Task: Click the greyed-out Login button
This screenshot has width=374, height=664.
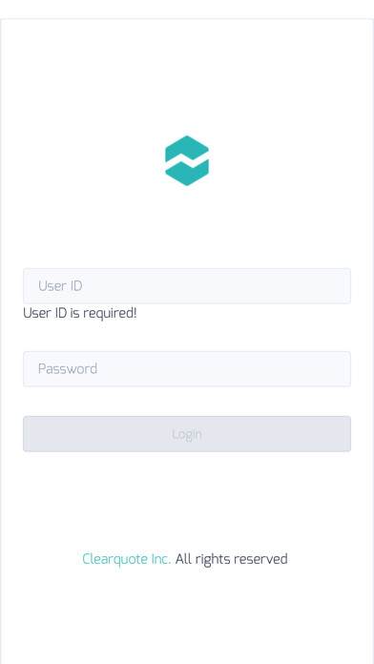Action: pyautogui.click(x=187, y=434)
